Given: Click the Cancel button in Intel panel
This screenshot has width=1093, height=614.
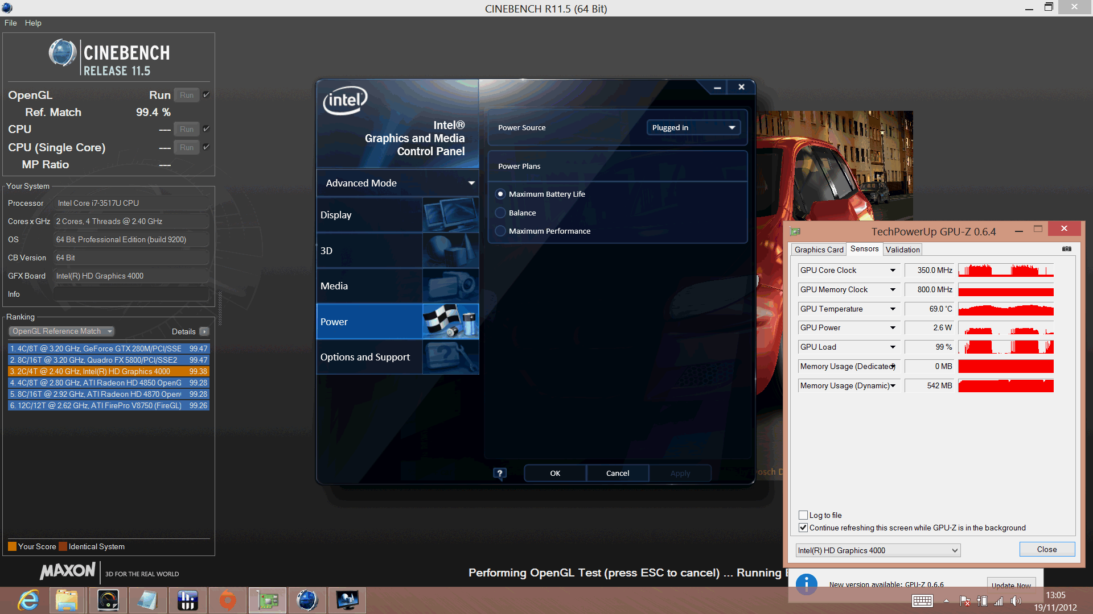Looking at the screenshot, I should coord(617,473).
